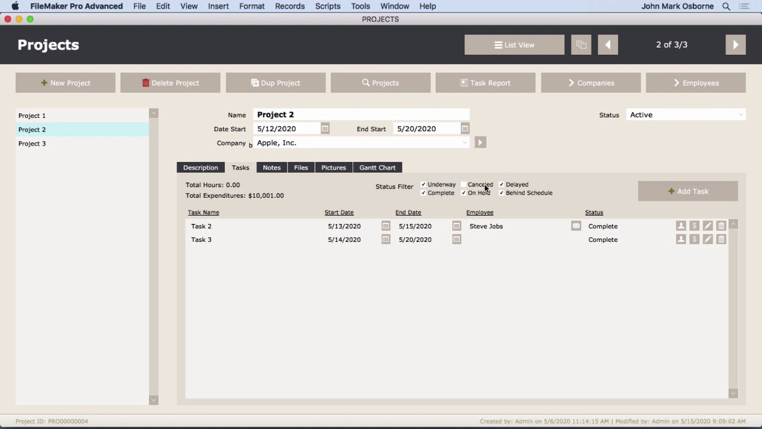This screenshot has width=762, height=429.
Task: Click the dollar icon on Task 2 row
Action: point(694,226)
